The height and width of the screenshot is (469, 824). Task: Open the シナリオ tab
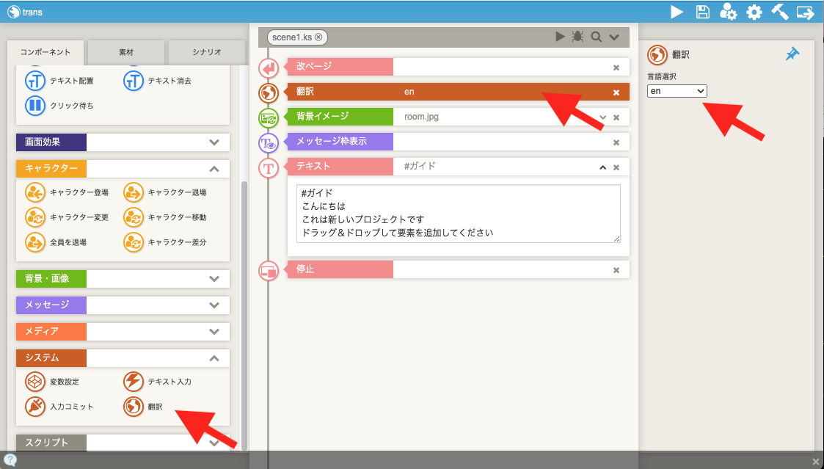208,52
